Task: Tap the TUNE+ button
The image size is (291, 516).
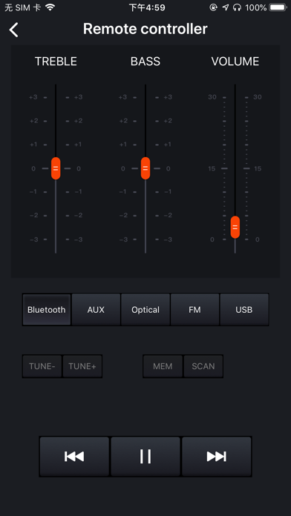Action: pyautogui.click(x=82, y=366)
